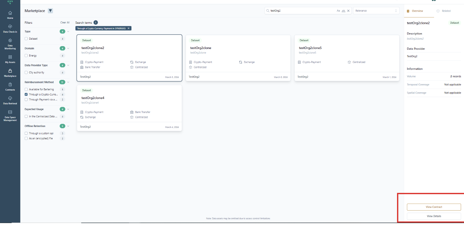
Task: Collapse the Domain filter section
Action: coord(68,48)
